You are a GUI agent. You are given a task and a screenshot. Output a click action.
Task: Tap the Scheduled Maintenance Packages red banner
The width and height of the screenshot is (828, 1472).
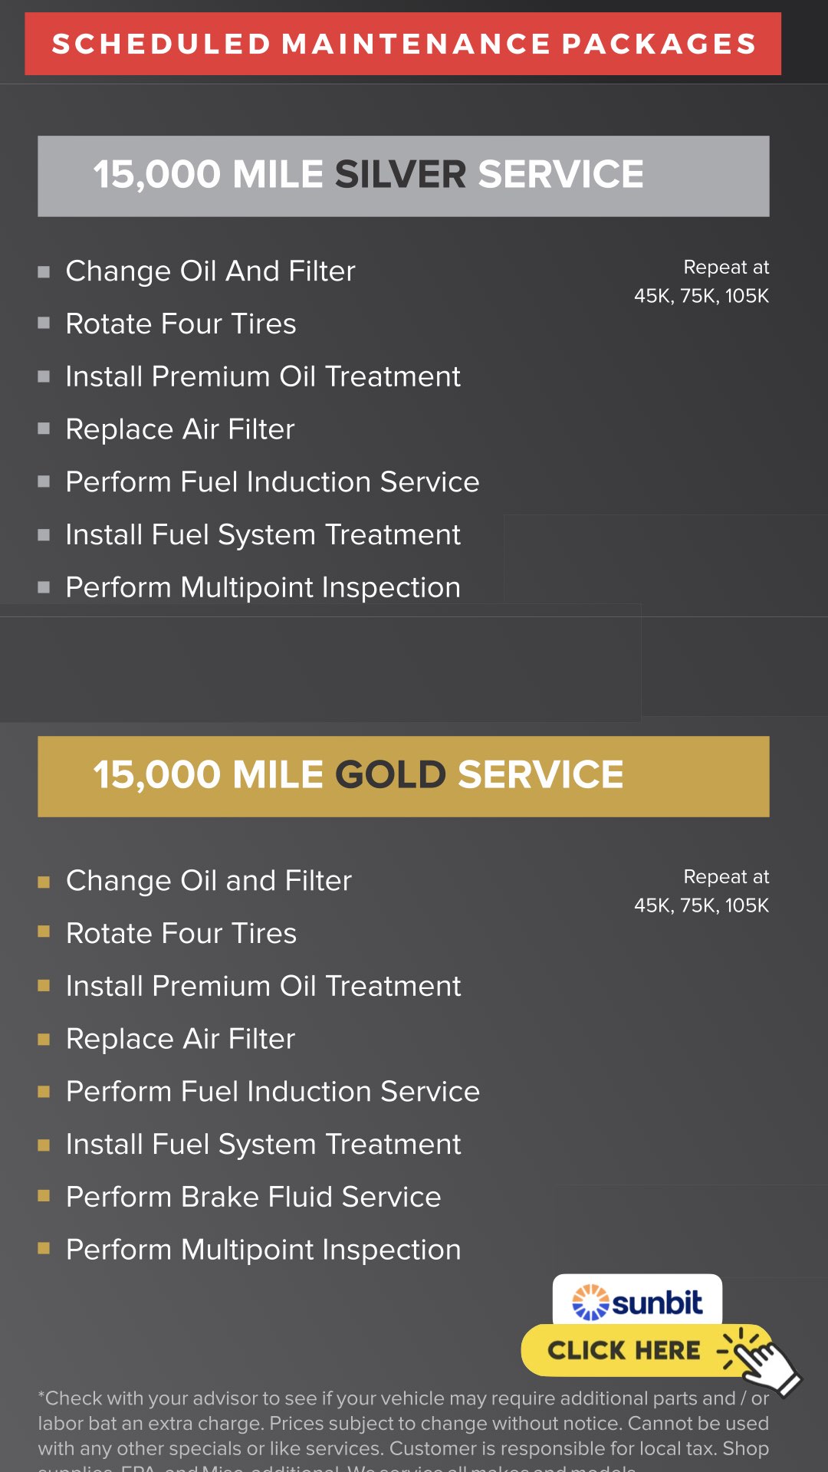click(x=403, y=44)
